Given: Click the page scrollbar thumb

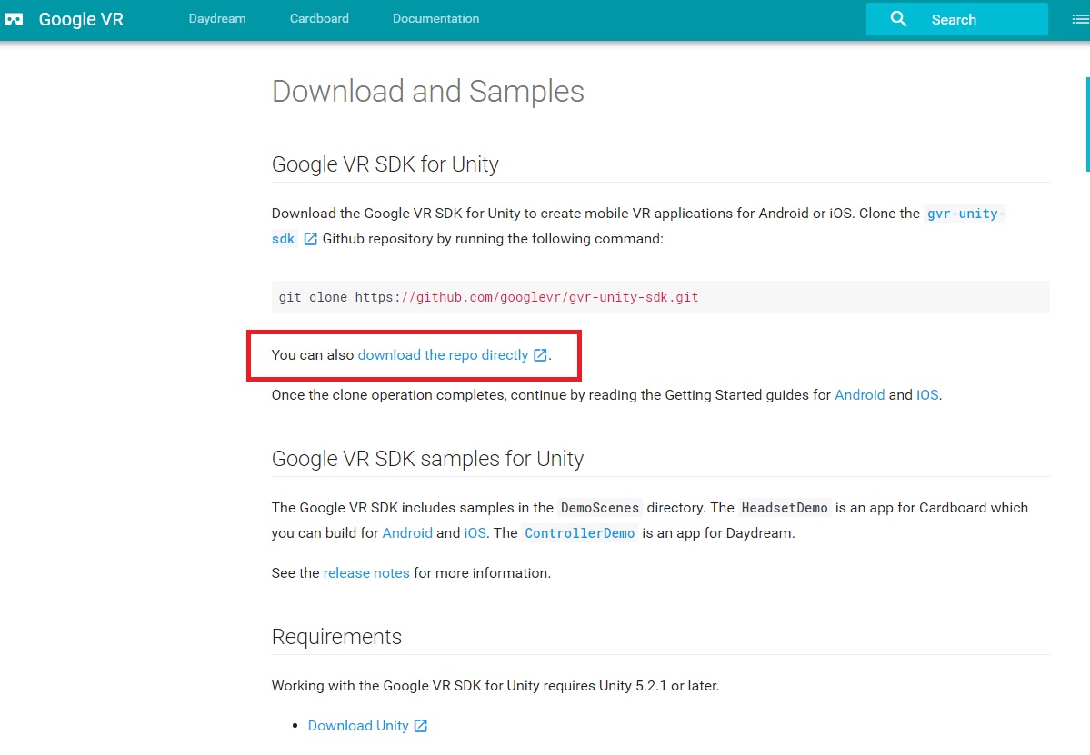Looking at the screenshot, I should [1087, 124].
